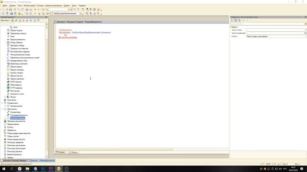Open the Windows Start menu
307x172 pixels.
[x=4, y=169]
